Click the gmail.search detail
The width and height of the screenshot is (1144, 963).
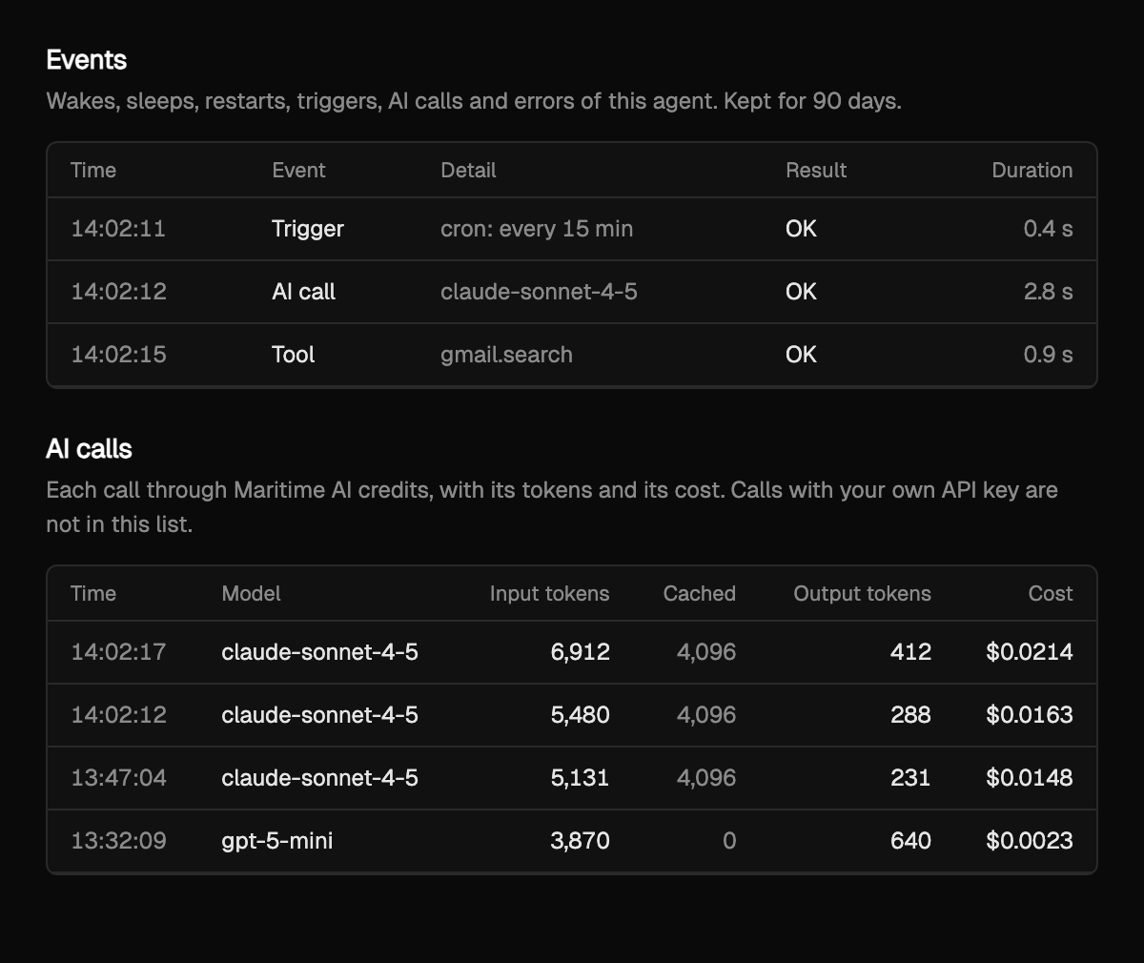click(506, 355)
